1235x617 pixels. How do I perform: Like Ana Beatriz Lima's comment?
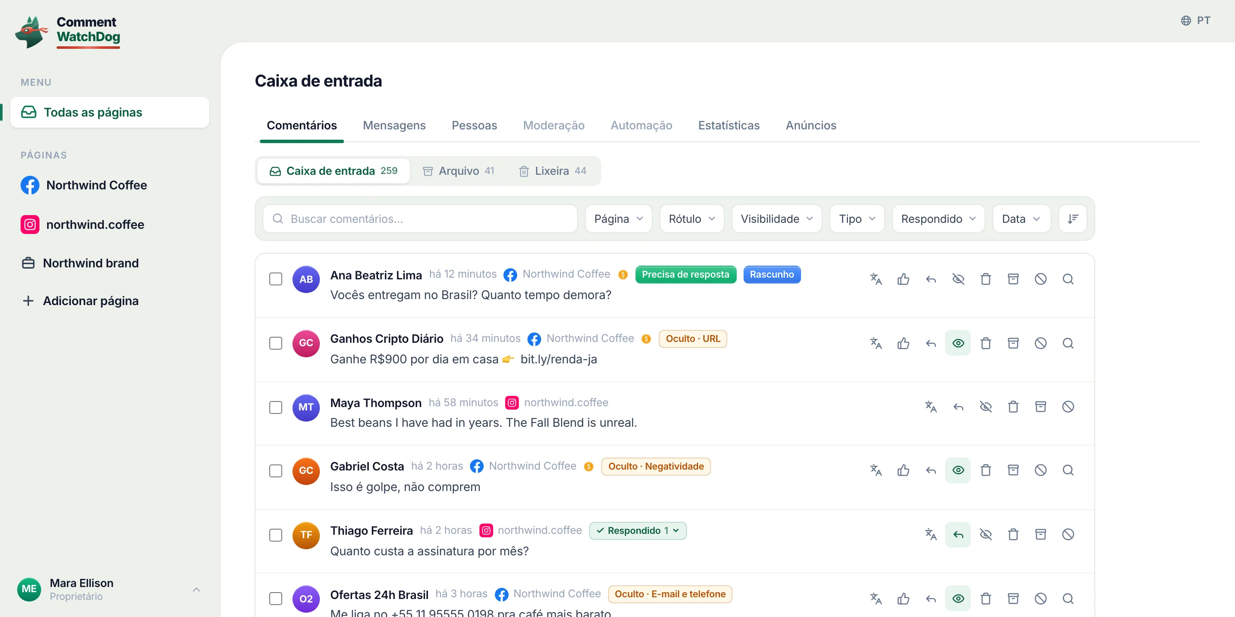[x=903, y=279]
